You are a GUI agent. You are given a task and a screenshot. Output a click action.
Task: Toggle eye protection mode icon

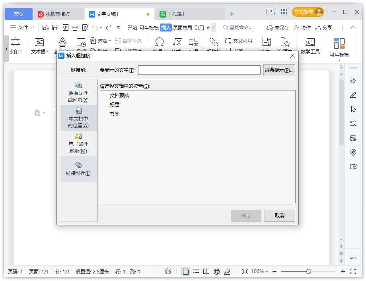[x=168, y=271]
